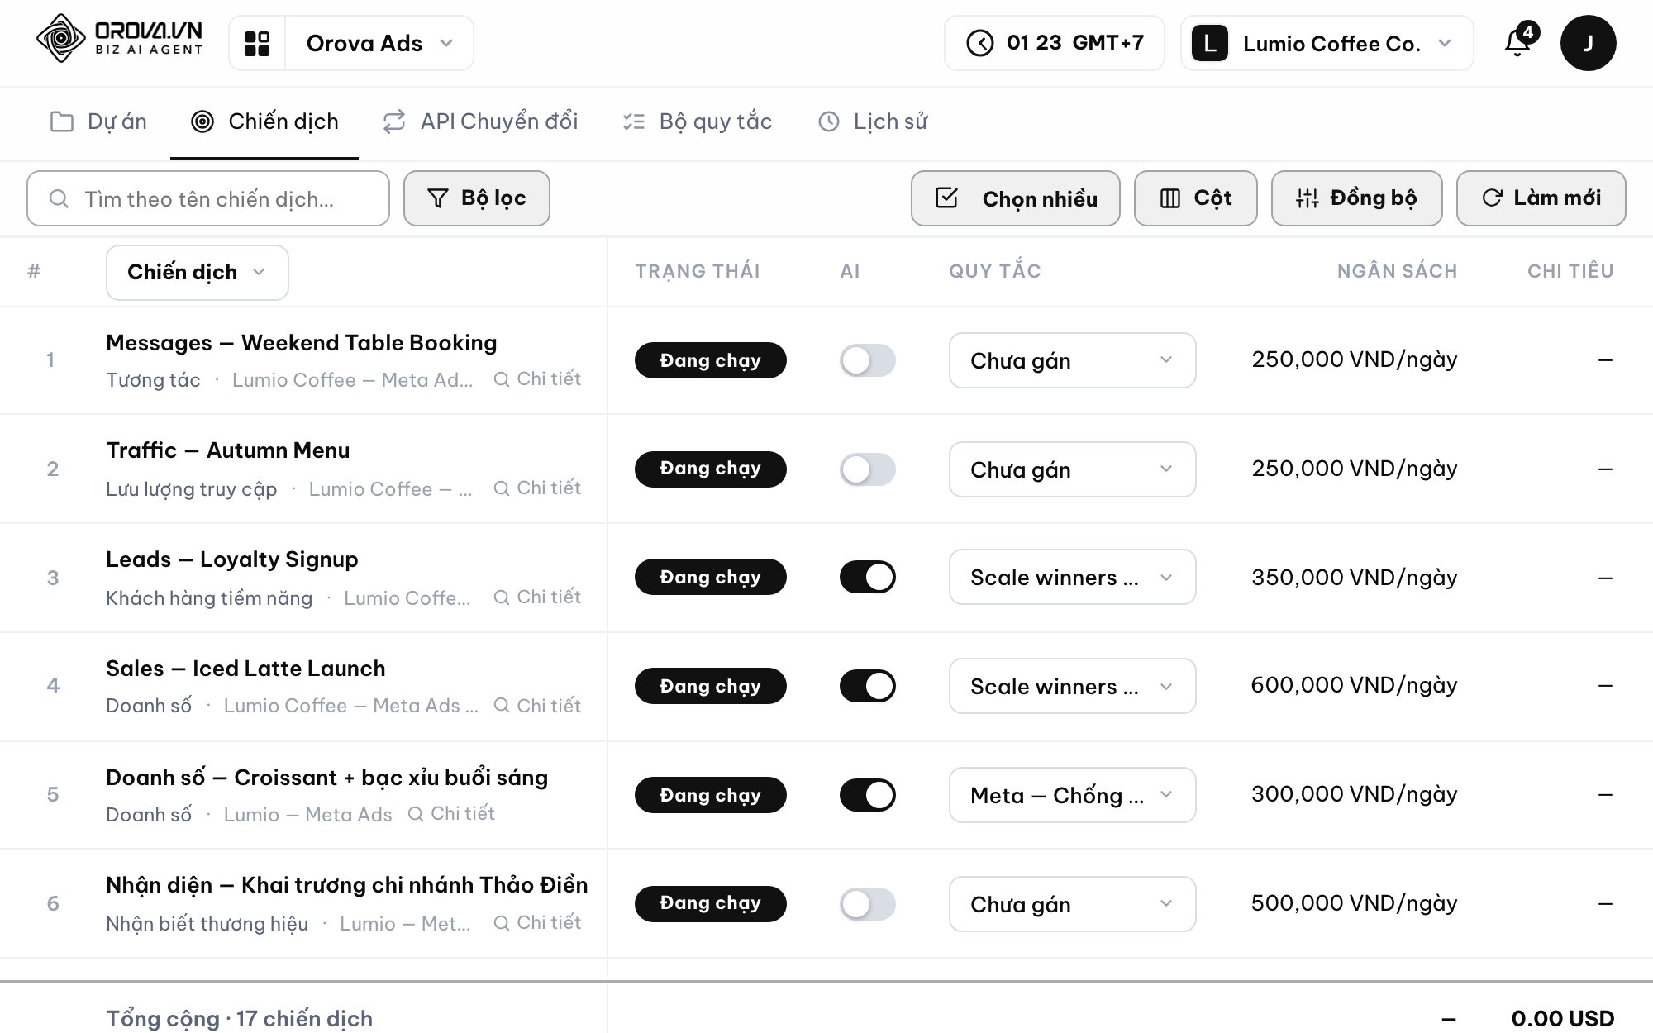Open rule dropdown for Weekend Table Booking
The width and height of the screenshot is (1653, 1033).
pos(1073,360)
